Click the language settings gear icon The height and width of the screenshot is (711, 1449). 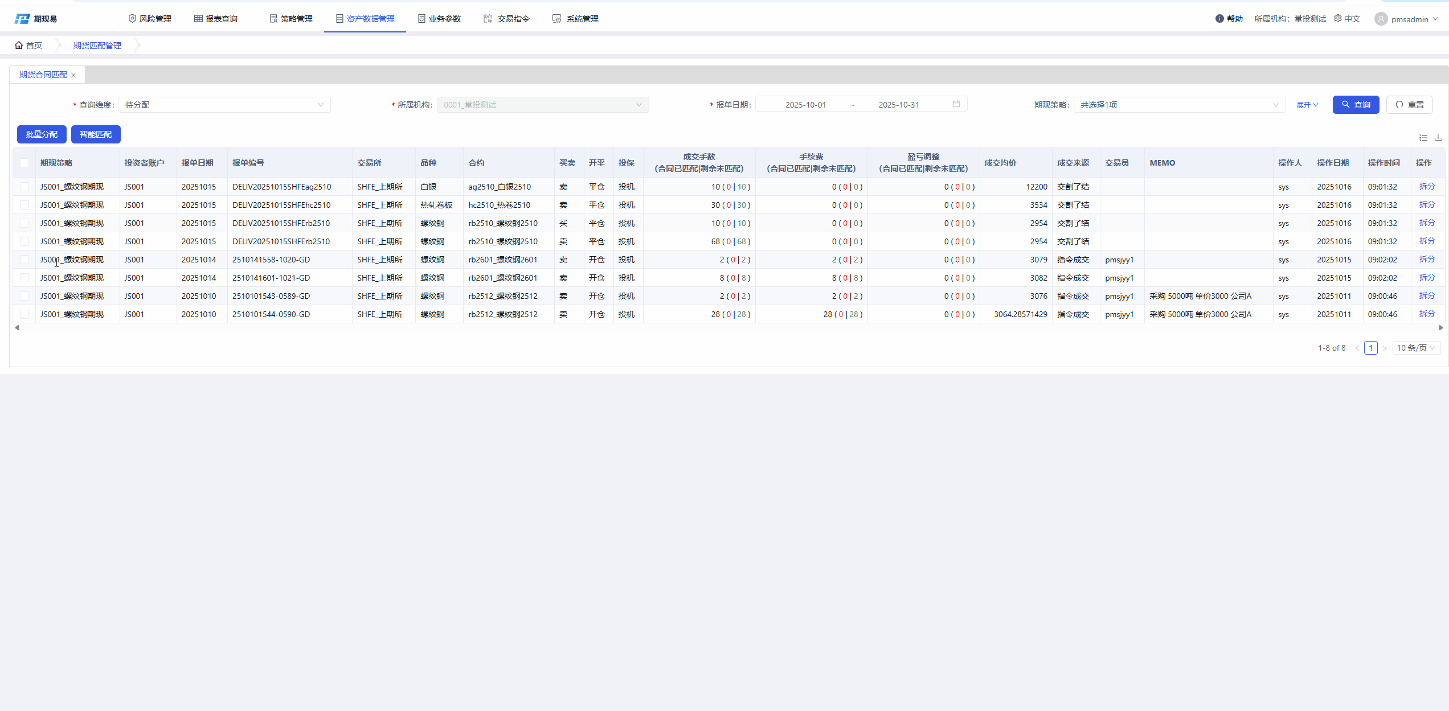(1337, 19)
